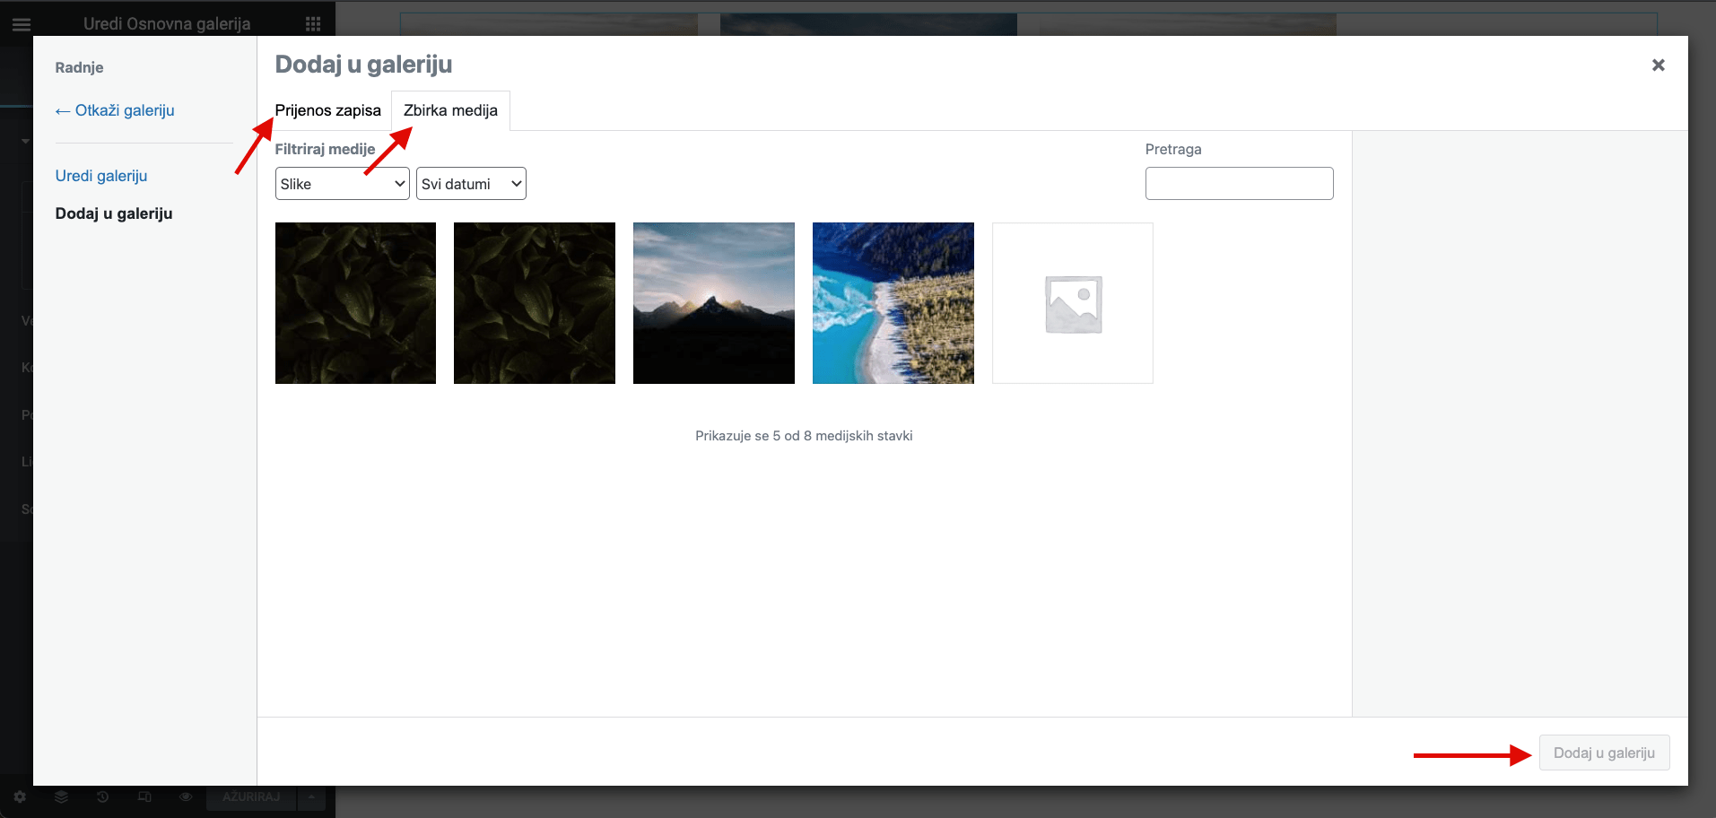Click the Pretraga search field

point(1239,183)
